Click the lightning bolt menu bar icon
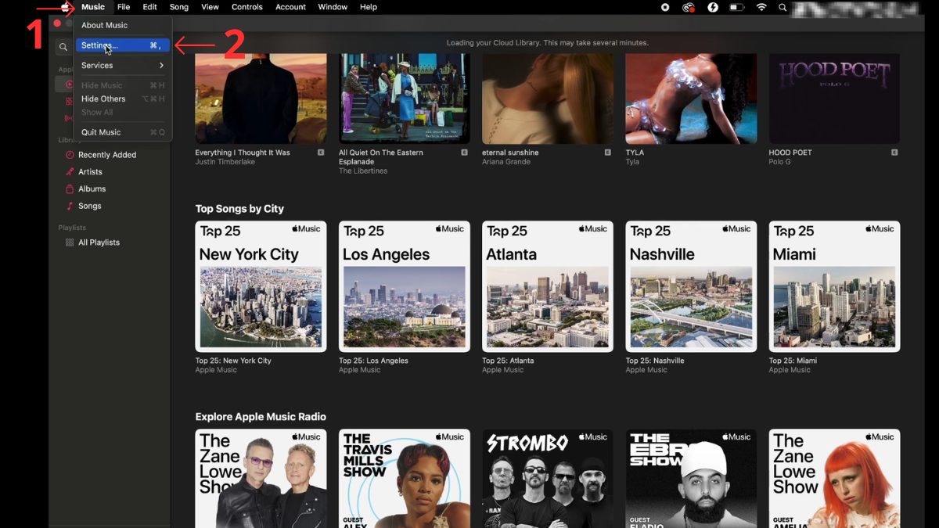939x528 pixels. coord(713,7)
